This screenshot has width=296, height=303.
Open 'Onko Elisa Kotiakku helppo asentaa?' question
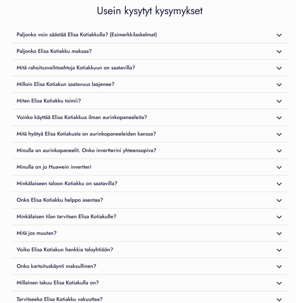pos(60,200)
